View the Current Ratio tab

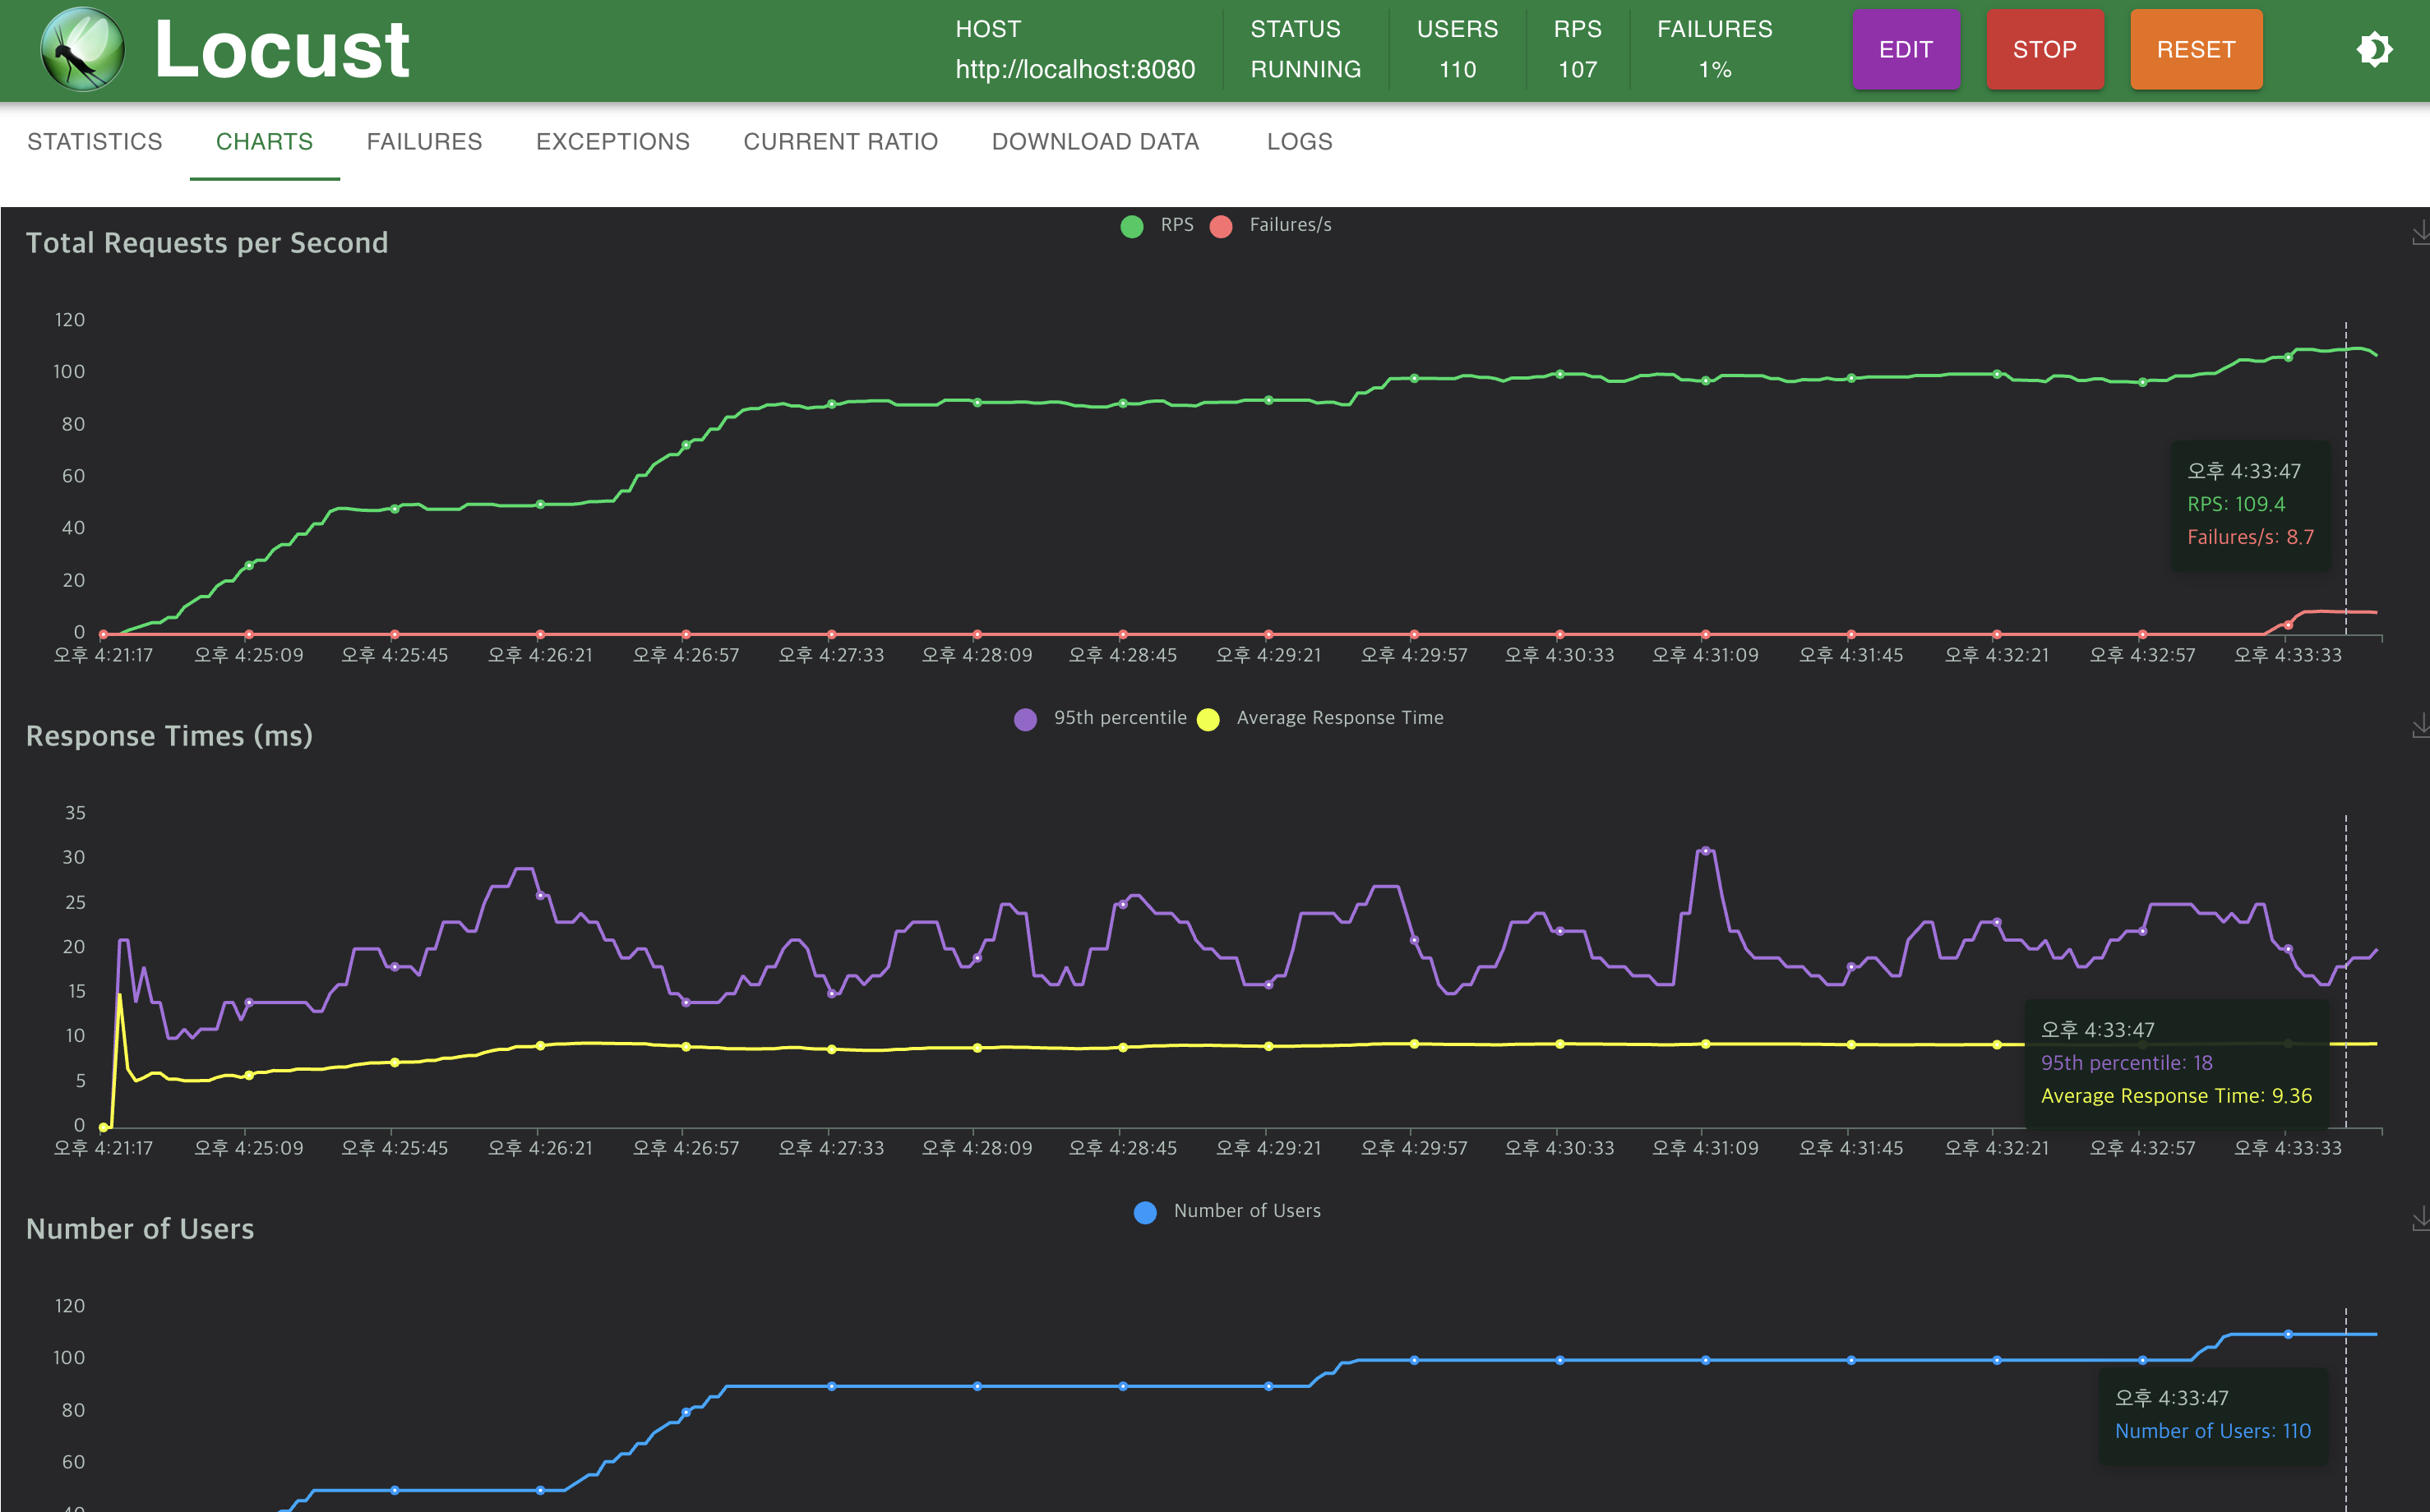click(x=840, y=142)
